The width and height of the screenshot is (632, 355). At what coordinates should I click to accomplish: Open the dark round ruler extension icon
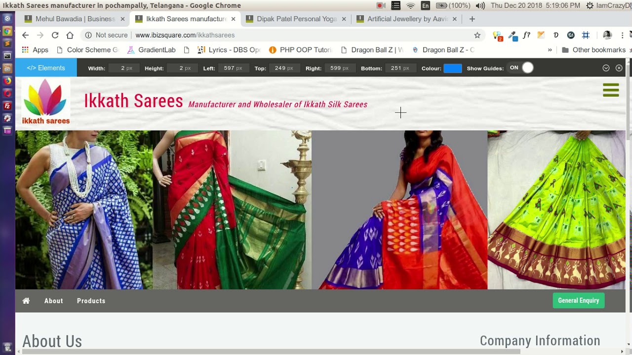click(x=571, y=35)
